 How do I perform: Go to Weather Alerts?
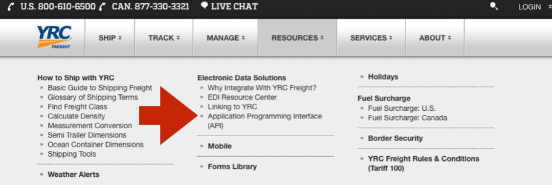[73, 174]
